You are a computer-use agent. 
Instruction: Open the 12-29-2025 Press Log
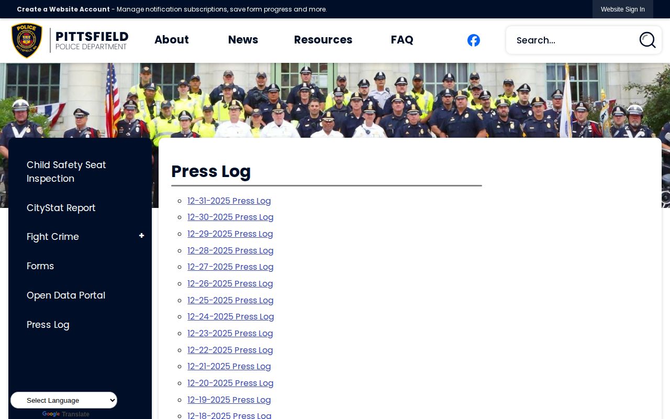(230, 234)
